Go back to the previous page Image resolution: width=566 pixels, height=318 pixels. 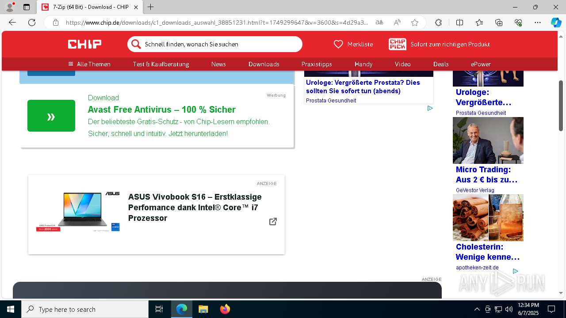click(12, 23)
